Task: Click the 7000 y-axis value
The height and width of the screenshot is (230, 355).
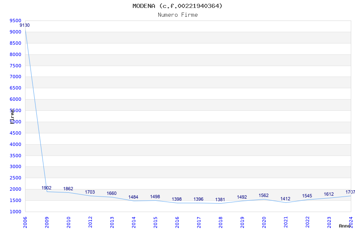Action: click(15, 77)
